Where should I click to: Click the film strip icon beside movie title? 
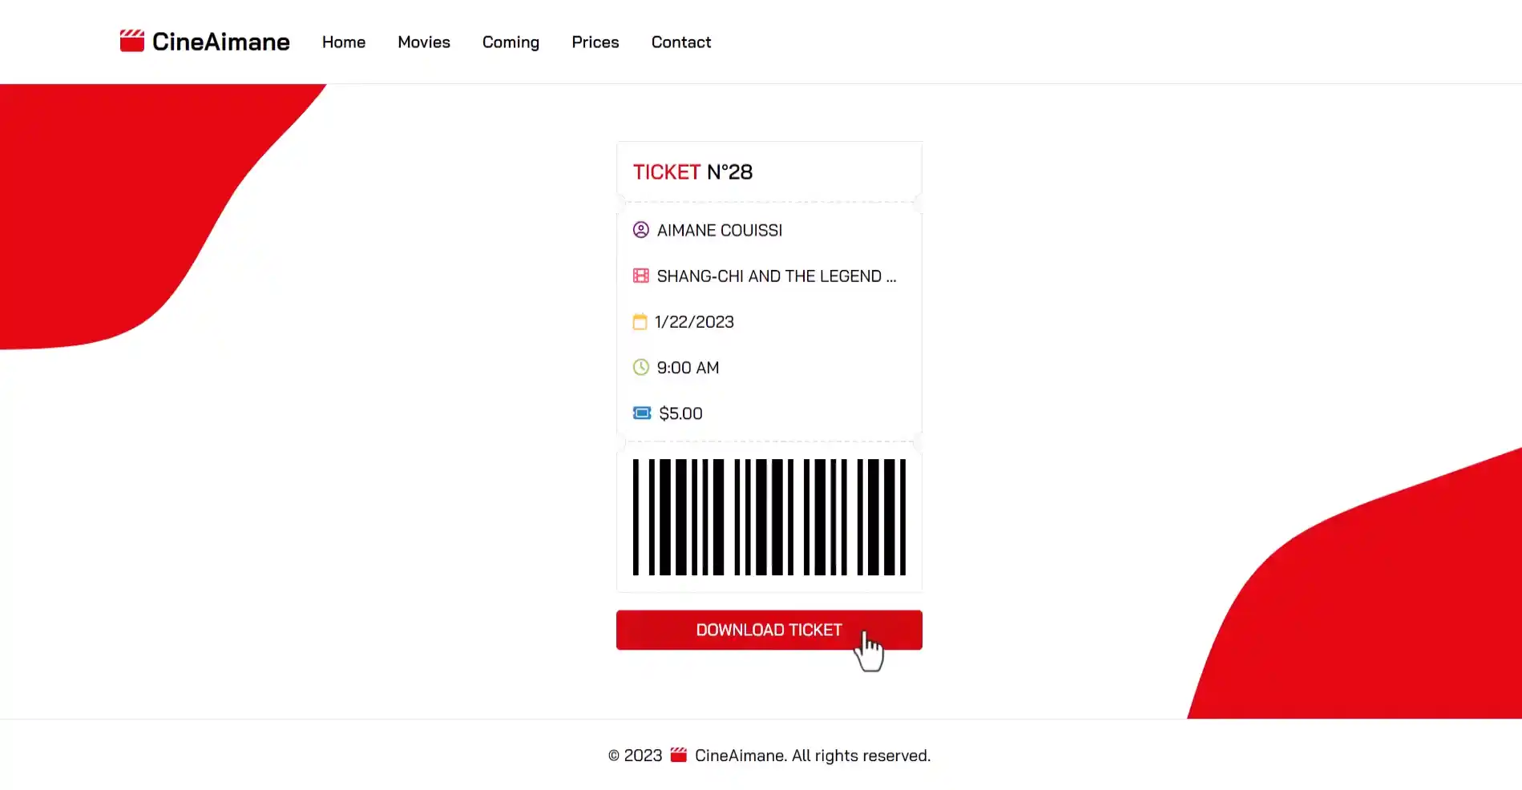pos(641,276)
